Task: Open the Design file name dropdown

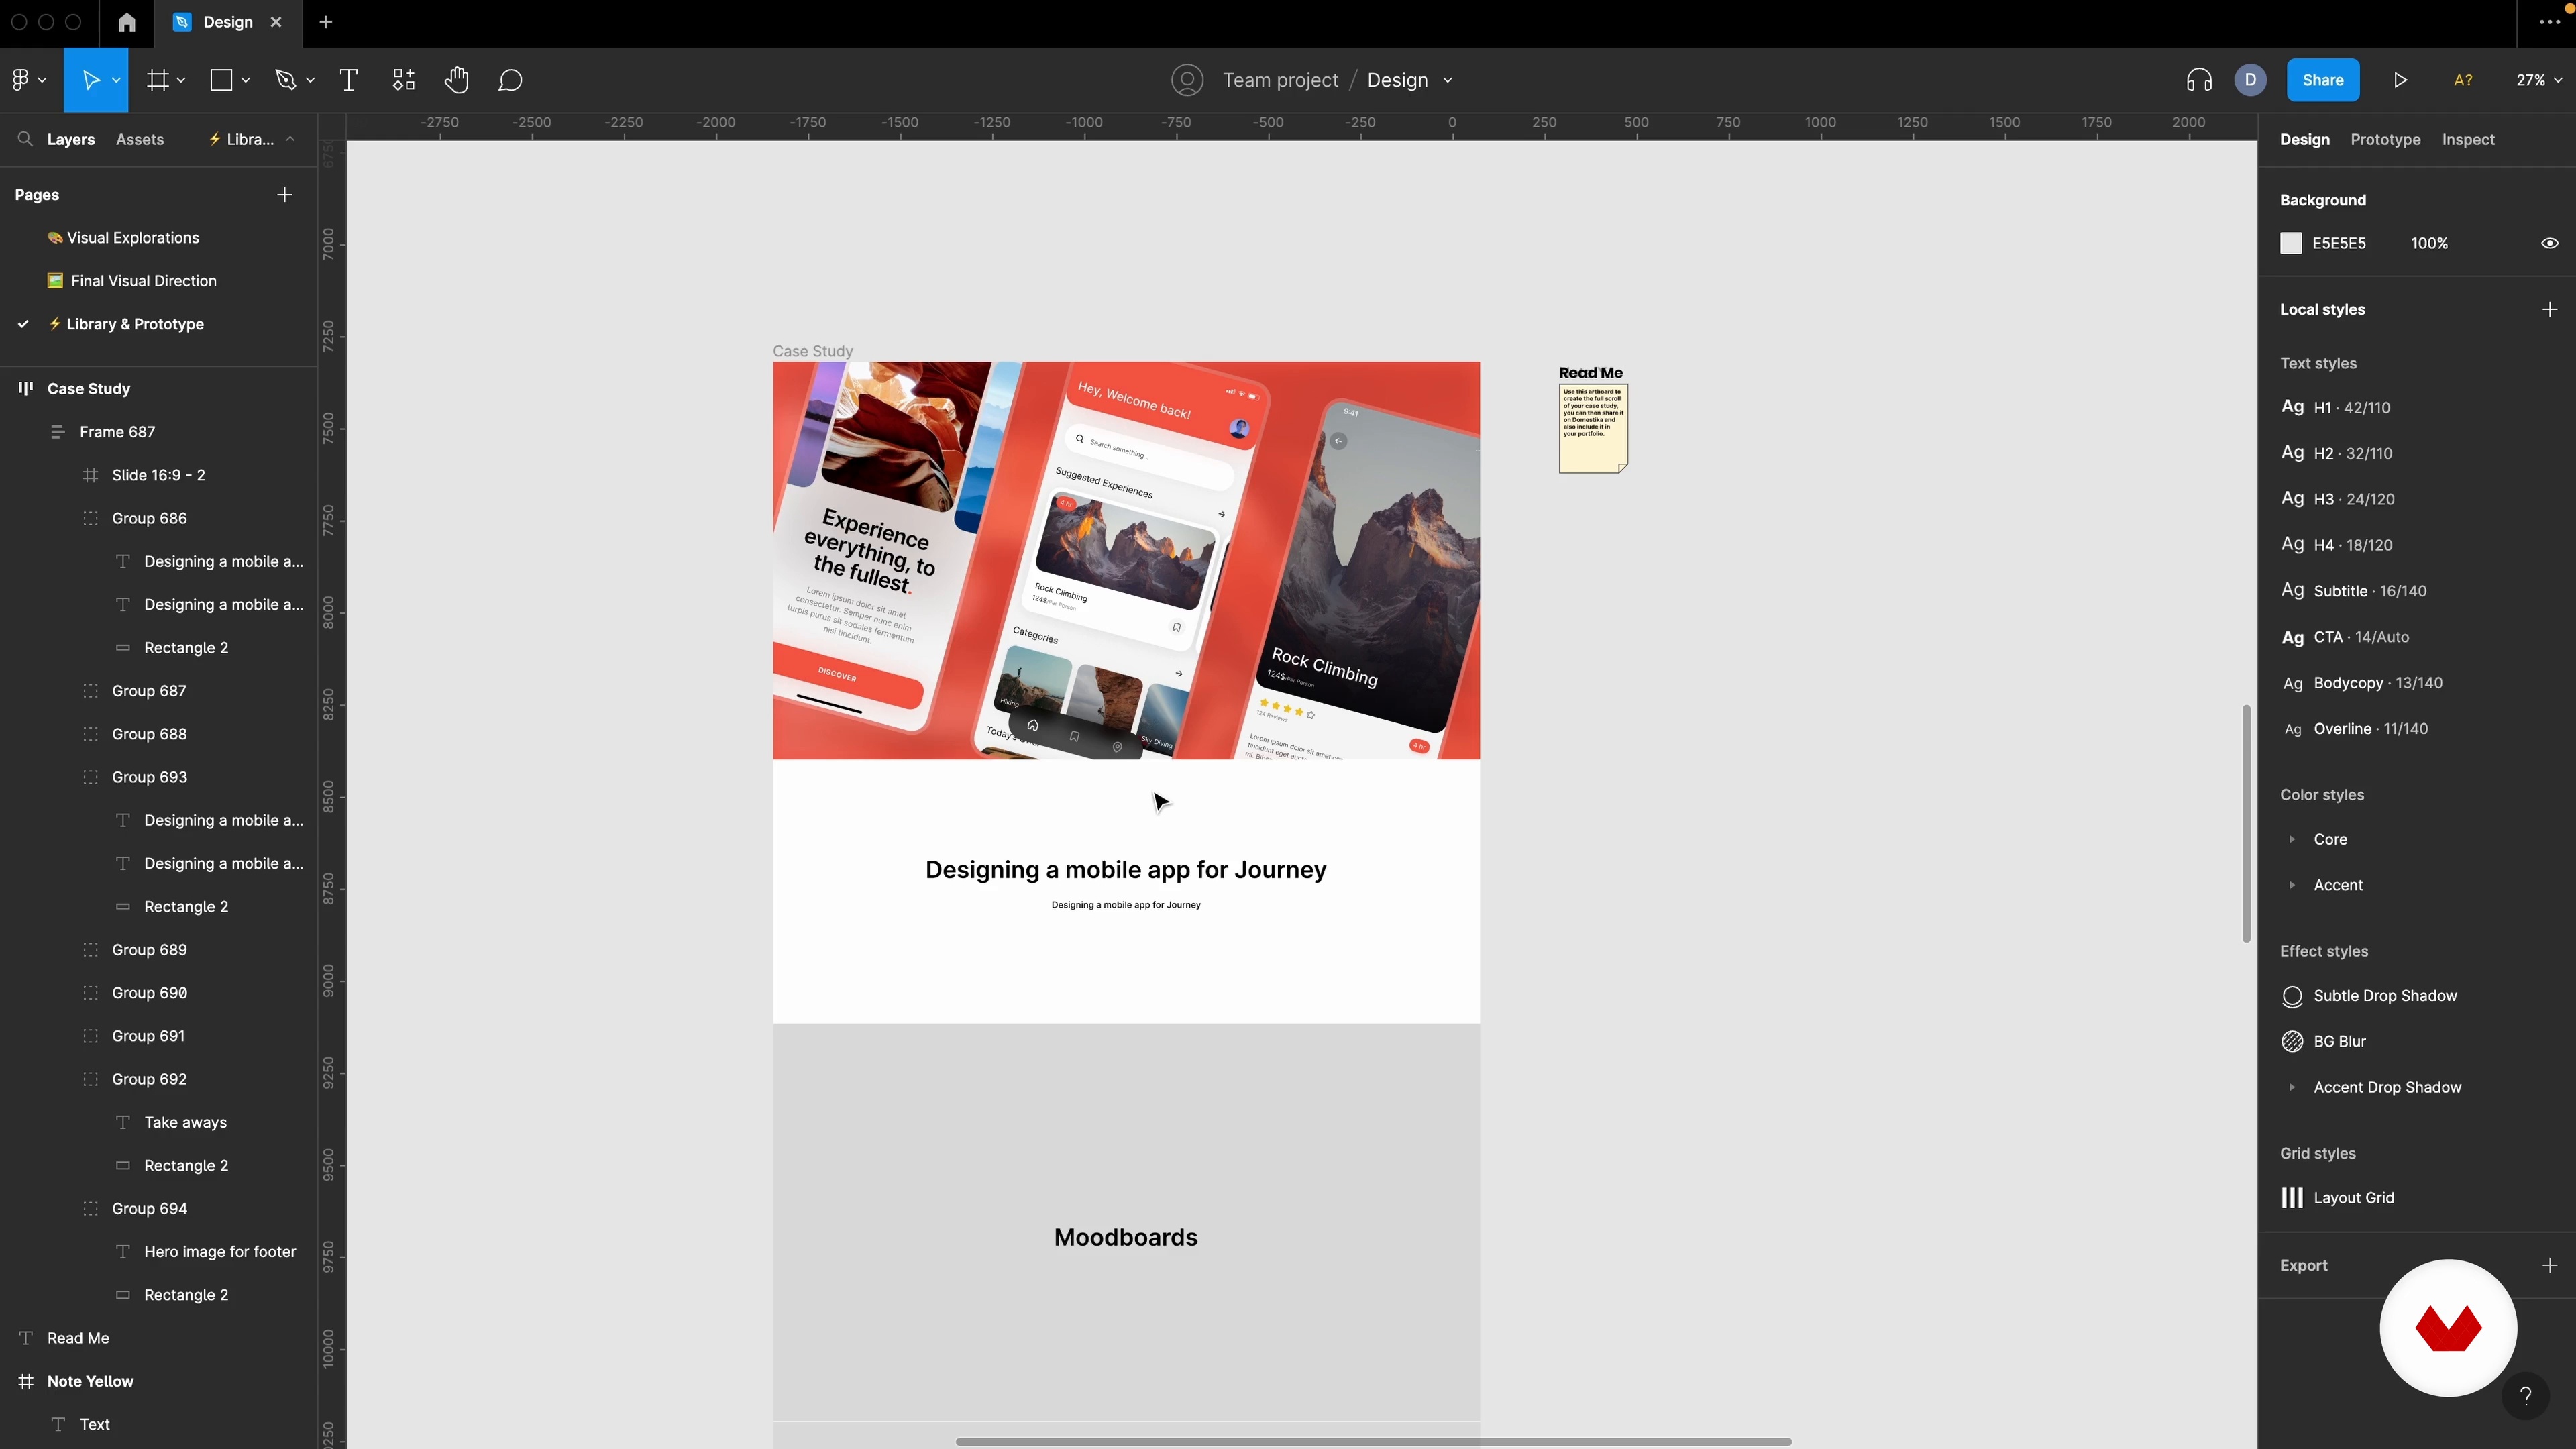Action: [1448, 80]
